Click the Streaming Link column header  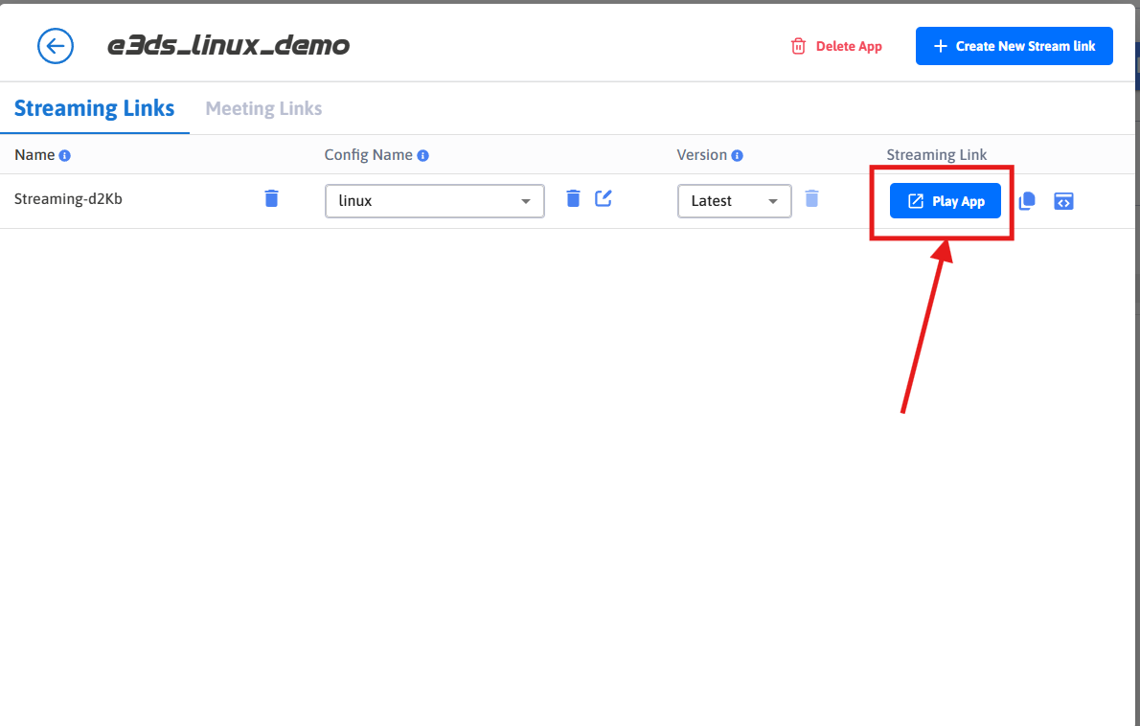pyautogui.click(x=936, y=155)
